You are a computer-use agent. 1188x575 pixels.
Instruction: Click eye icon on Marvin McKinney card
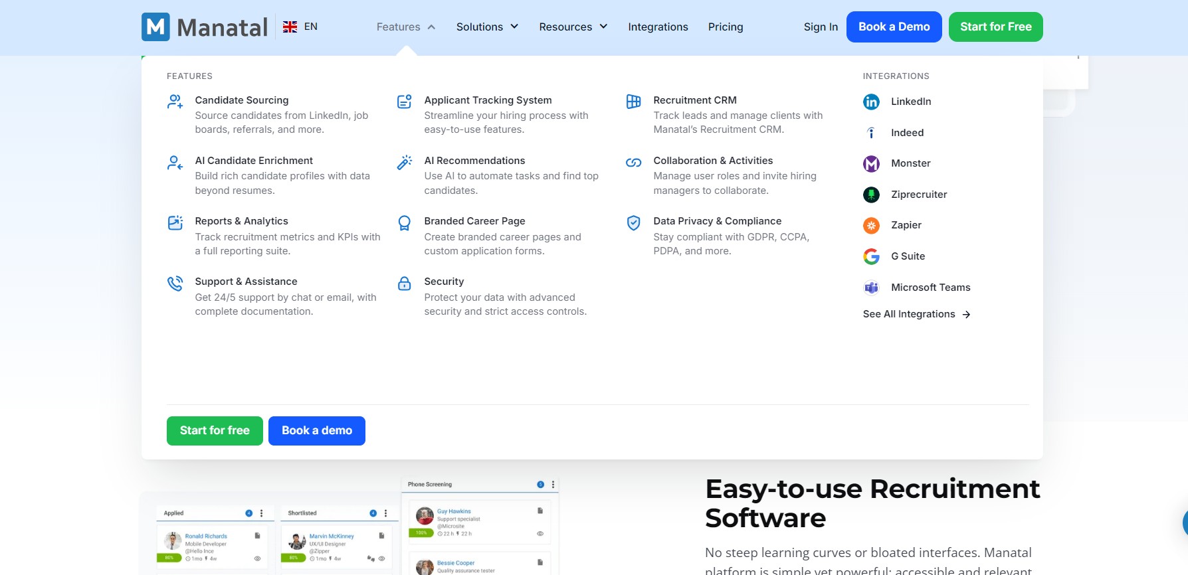point(381,558)
